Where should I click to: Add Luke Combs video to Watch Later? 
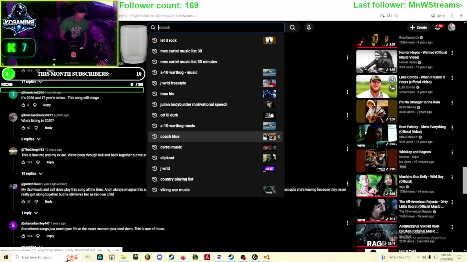click(392, 80)
